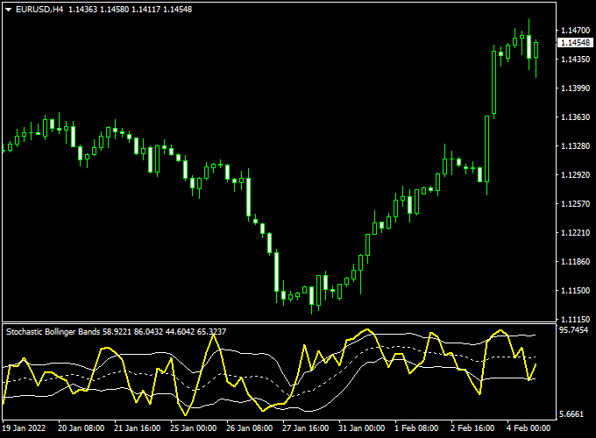Click the 1.13990 price axis label
The image size is (596, 438).
coord(576,88)
